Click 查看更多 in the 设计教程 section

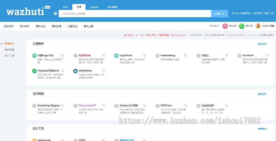tap(263, 94)
